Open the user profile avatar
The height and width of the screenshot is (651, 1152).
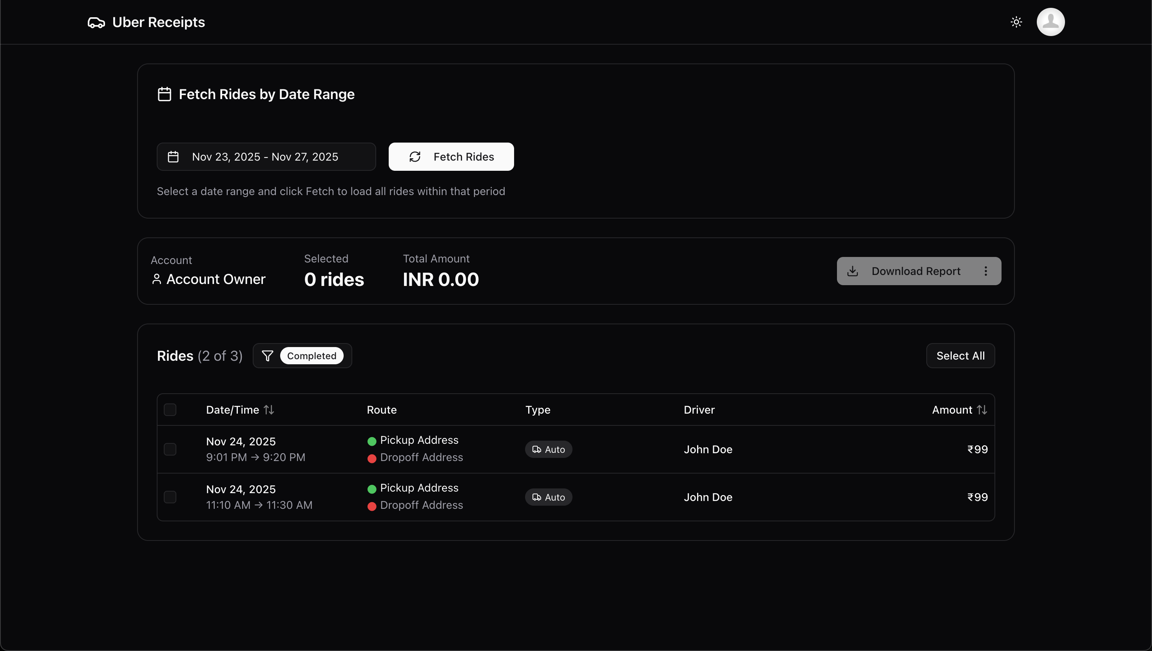click(1051, 22)
